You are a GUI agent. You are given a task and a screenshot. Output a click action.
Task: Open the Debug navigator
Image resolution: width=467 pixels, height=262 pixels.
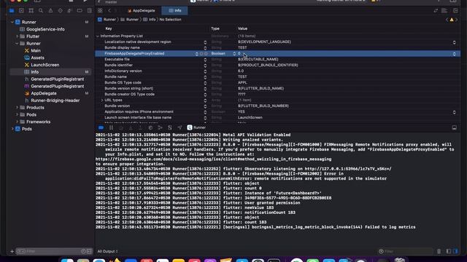click(70, 11)
